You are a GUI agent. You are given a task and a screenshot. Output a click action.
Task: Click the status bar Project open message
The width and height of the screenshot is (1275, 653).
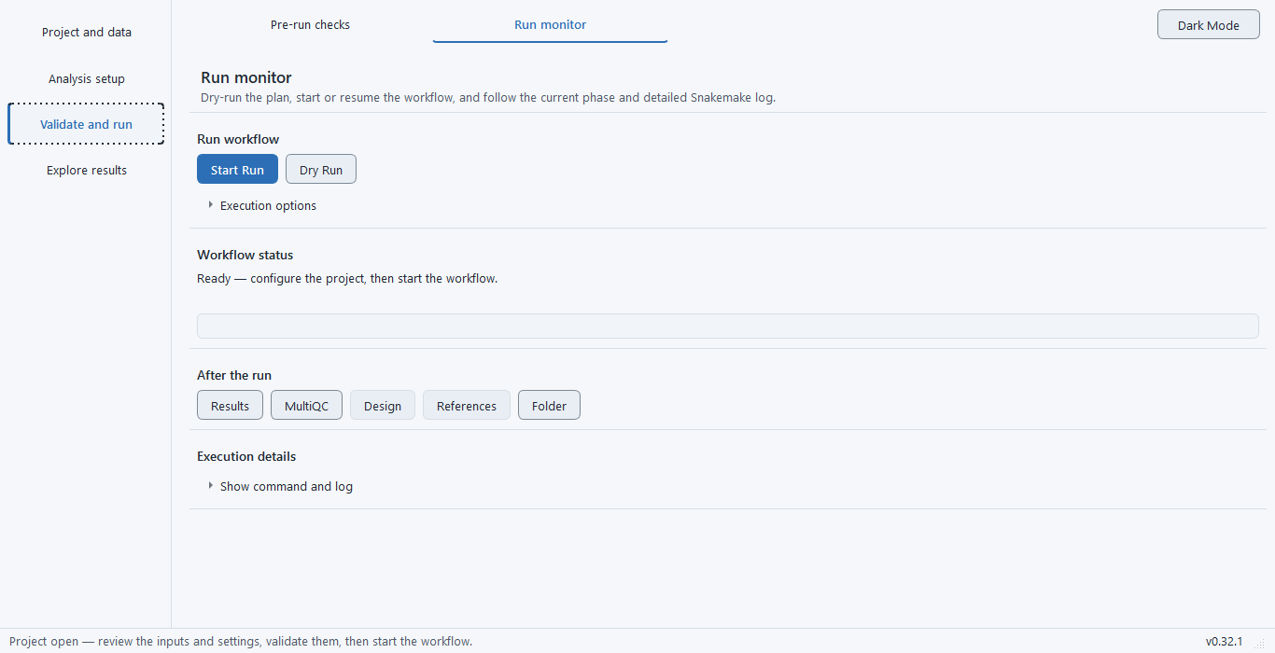pyautogui.click(x=241, y=642)
